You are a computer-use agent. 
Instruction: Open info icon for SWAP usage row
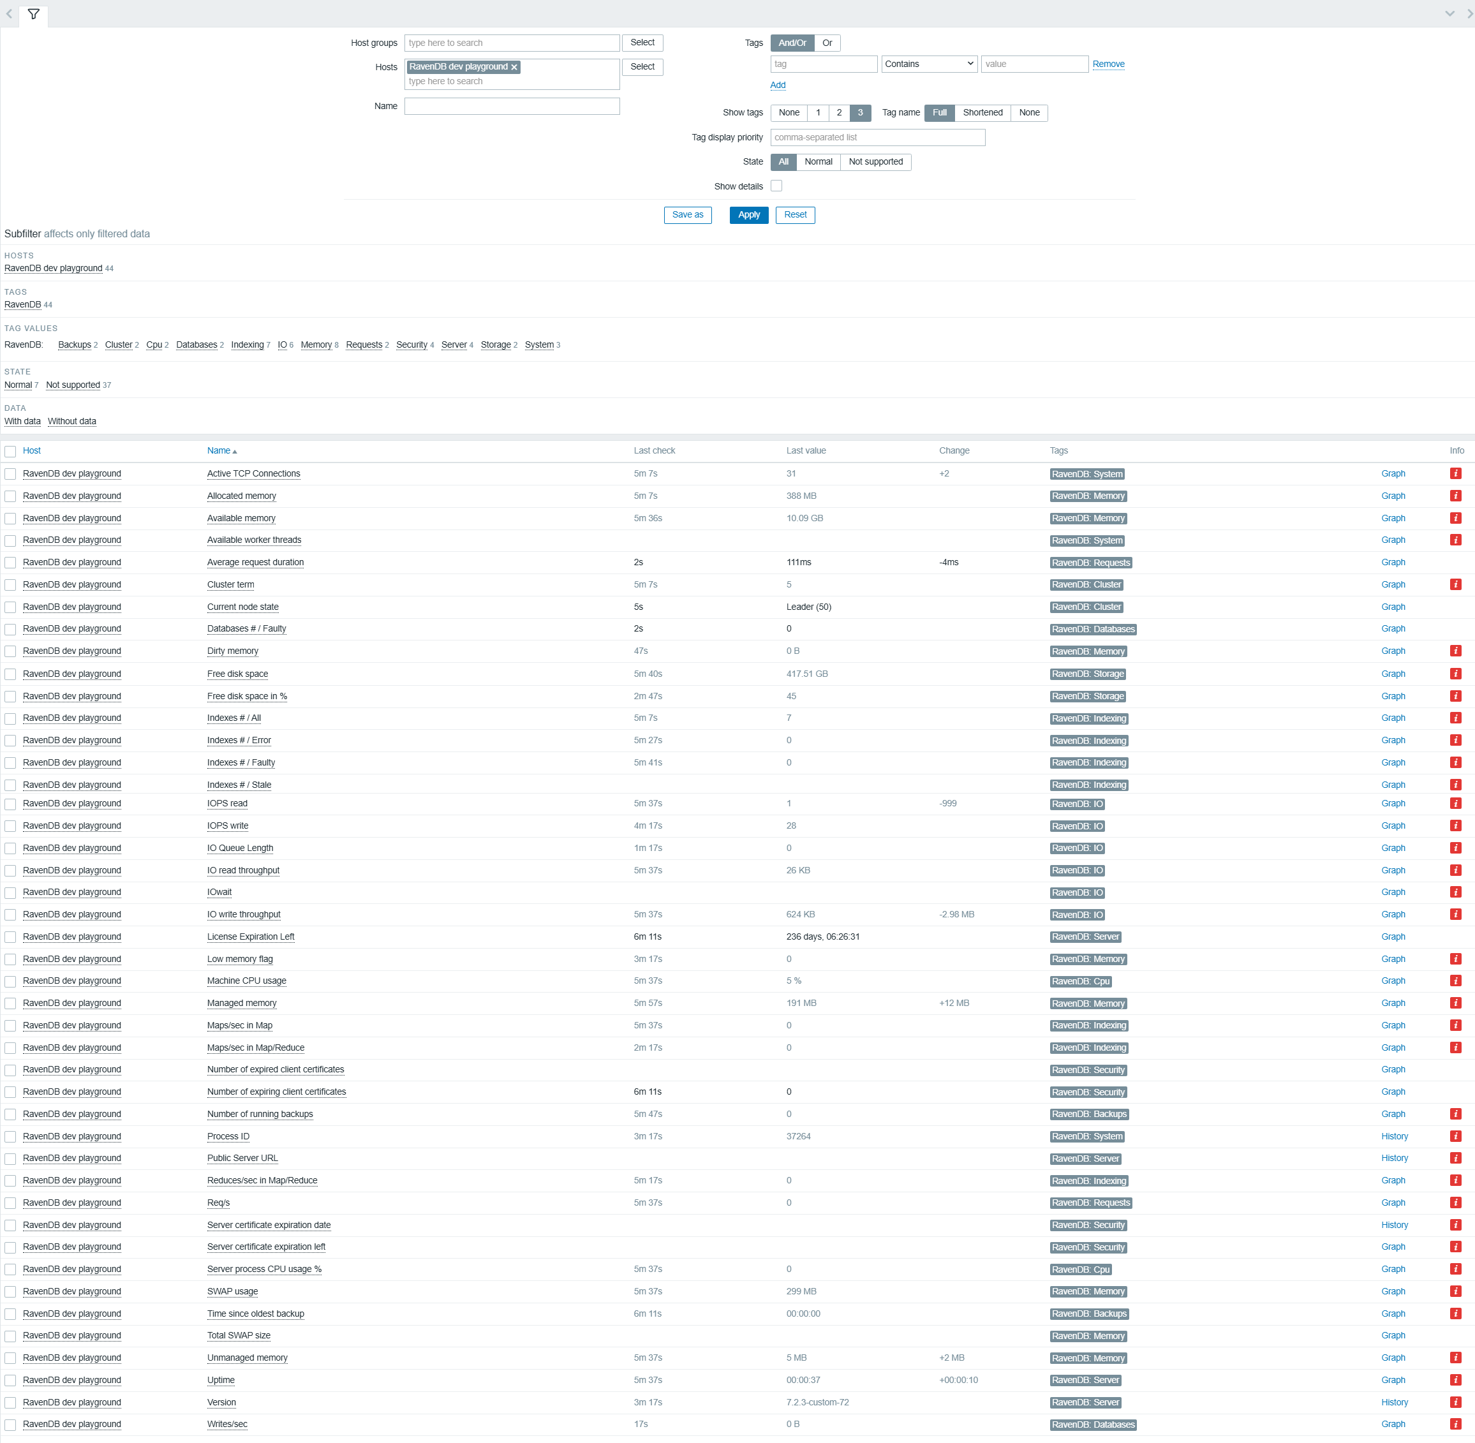(x=1455, y=1291)
